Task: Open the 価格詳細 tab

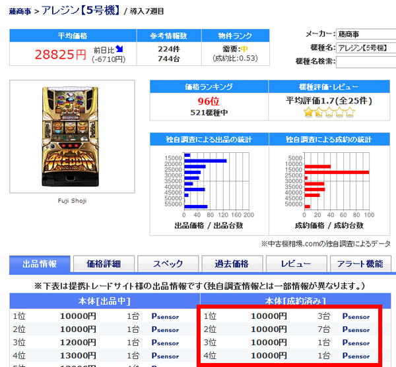Action: [104, 264]
